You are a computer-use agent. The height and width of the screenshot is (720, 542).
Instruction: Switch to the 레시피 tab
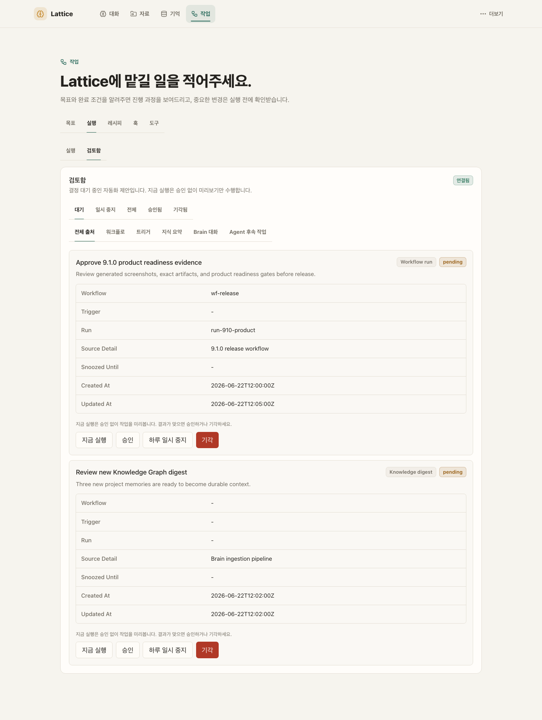(114, 123)
